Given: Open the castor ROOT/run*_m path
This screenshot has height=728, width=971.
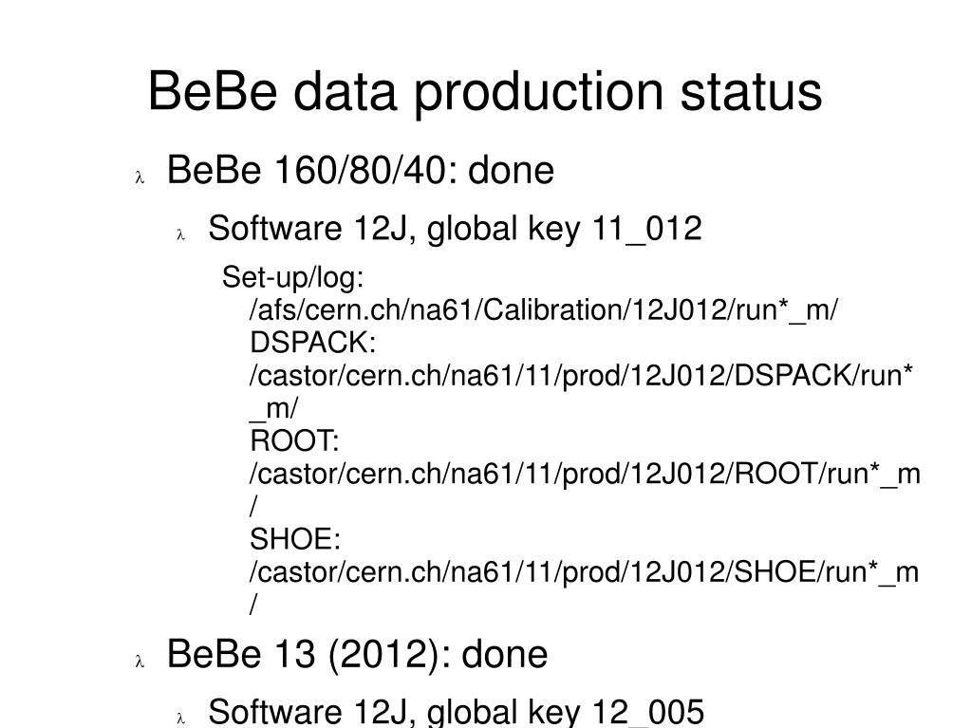Looking at the screenshot, I should pos(585,475).
